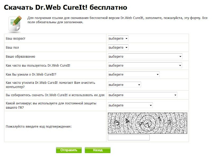
Task: Click the "Ваше образование" label text
Action: (x=21, y=57)
